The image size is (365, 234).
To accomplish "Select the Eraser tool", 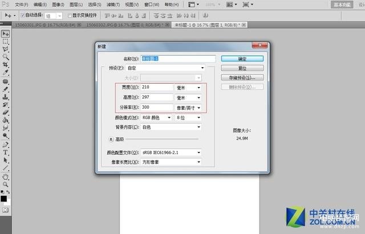I will coord(5,113).
